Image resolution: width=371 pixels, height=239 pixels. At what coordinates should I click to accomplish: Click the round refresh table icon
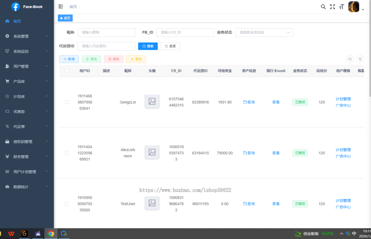pyautogui.click(x=360, y=59)
